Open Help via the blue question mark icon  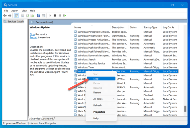[x=39, y=16]
